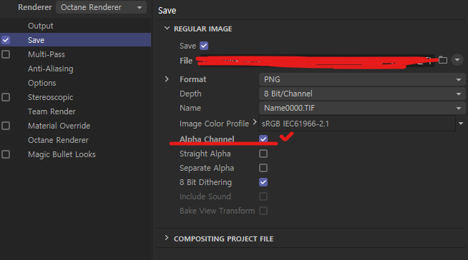Viewport: 468px width, 260px height.
Task: Open the file browse folder icon
Action: [x=443, y=60]
